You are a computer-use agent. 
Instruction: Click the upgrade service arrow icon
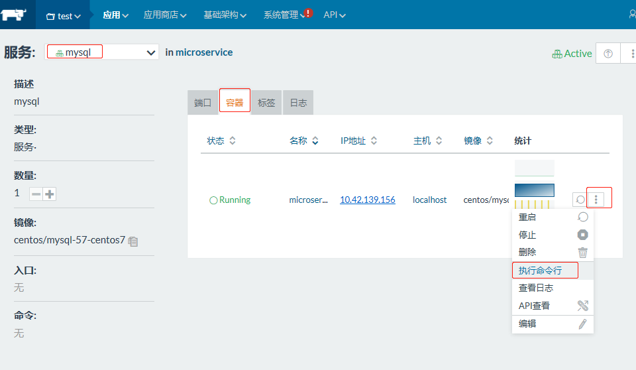[608, 54]
